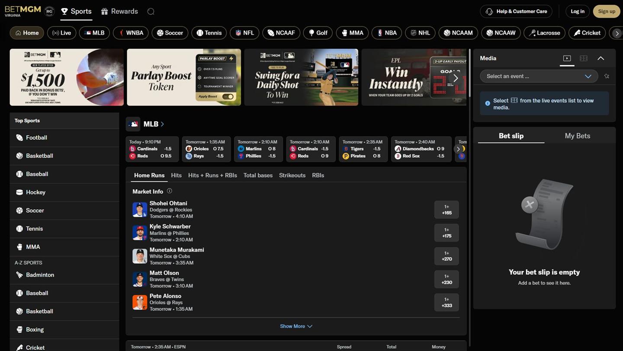Image resolution: width=623 pixels, height=351 pixels.
Task: Collapse the Media panel with chevron
Action: pos(601,58)
